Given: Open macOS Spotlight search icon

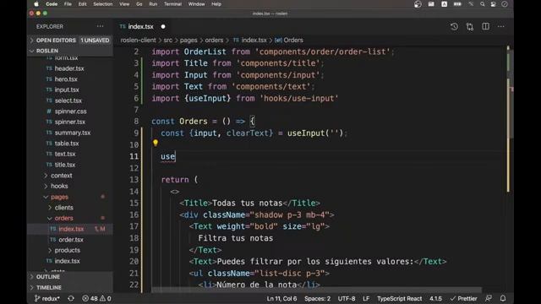Looking at the screenshot, I should (483, 4).
